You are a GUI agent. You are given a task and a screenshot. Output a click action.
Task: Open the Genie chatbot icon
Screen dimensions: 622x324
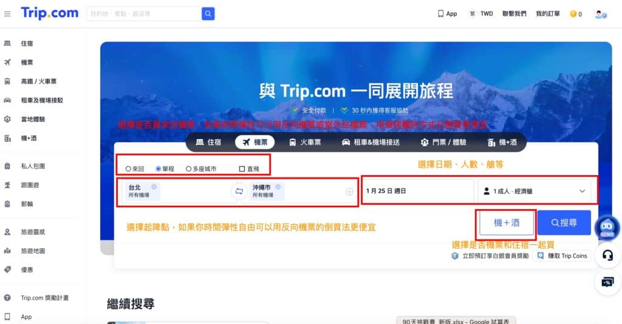tap(607, 227)
